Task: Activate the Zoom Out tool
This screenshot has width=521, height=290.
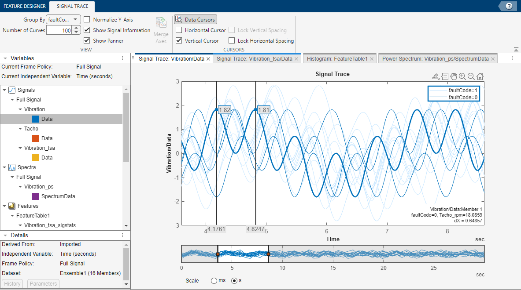Action: [471, 76]
